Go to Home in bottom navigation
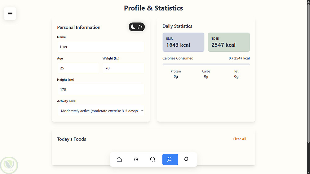 119,159
